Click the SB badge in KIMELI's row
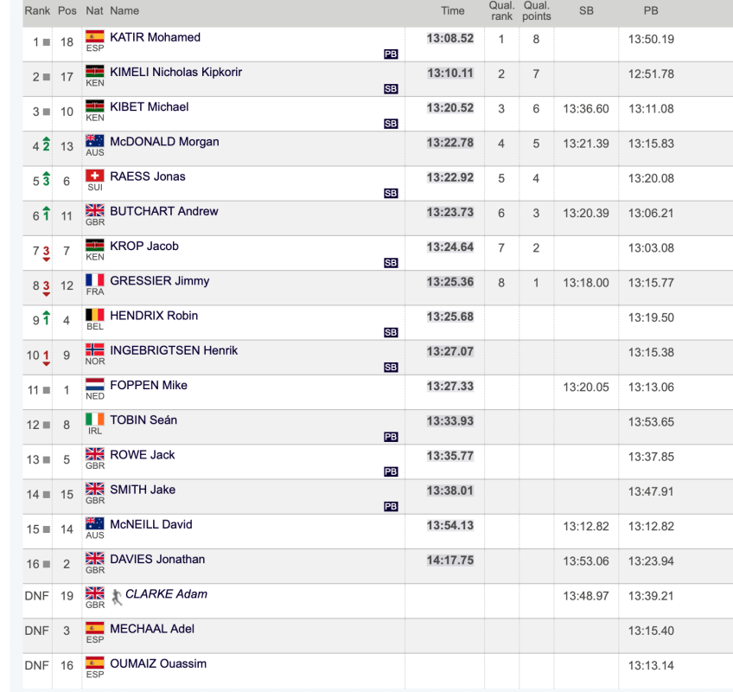 click(x=391, y=89)
